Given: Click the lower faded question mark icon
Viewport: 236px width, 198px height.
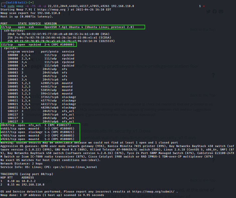Looking at the screenshot, I should [x=213, y=160].
